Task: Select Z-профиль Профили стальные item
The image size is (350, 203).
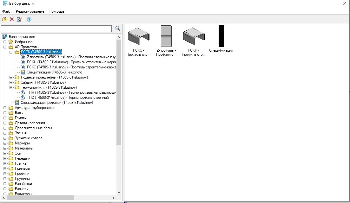Action: pos(71,57)
